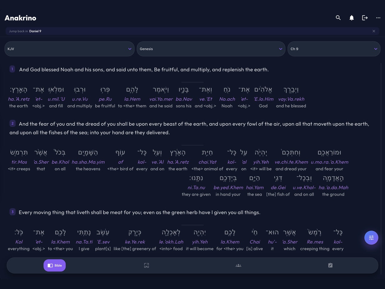
Task: Open the notes clipboard tab icon
Action: click(x=330, y=265)
